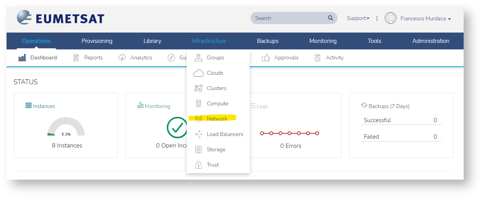Open the Approvals sub-tab

pos(286,58)
